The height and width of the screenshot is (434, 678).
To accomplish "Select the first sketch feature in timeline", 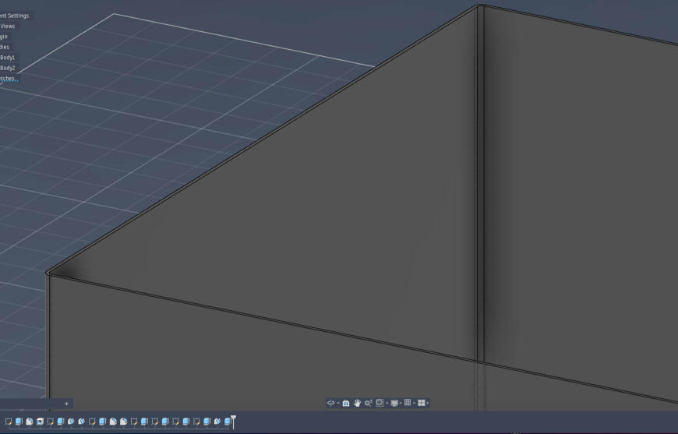I will tap(9, 421).
